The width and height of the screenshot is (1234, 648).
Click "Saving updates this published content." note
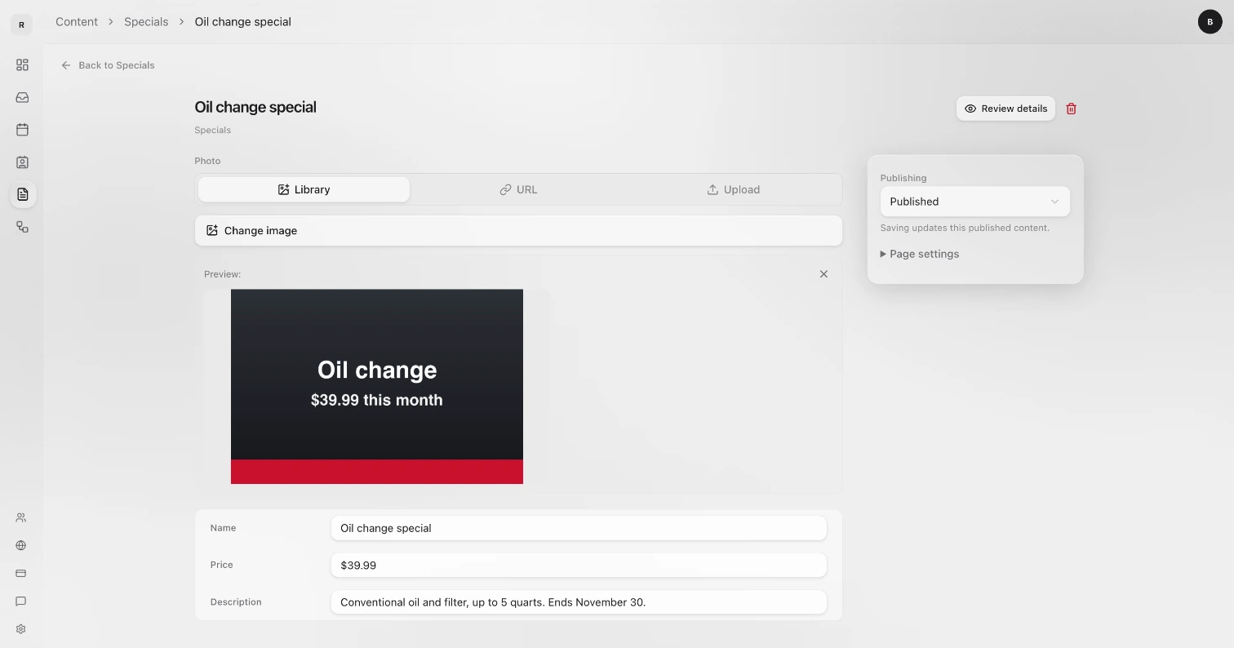[x=965, y=228]
